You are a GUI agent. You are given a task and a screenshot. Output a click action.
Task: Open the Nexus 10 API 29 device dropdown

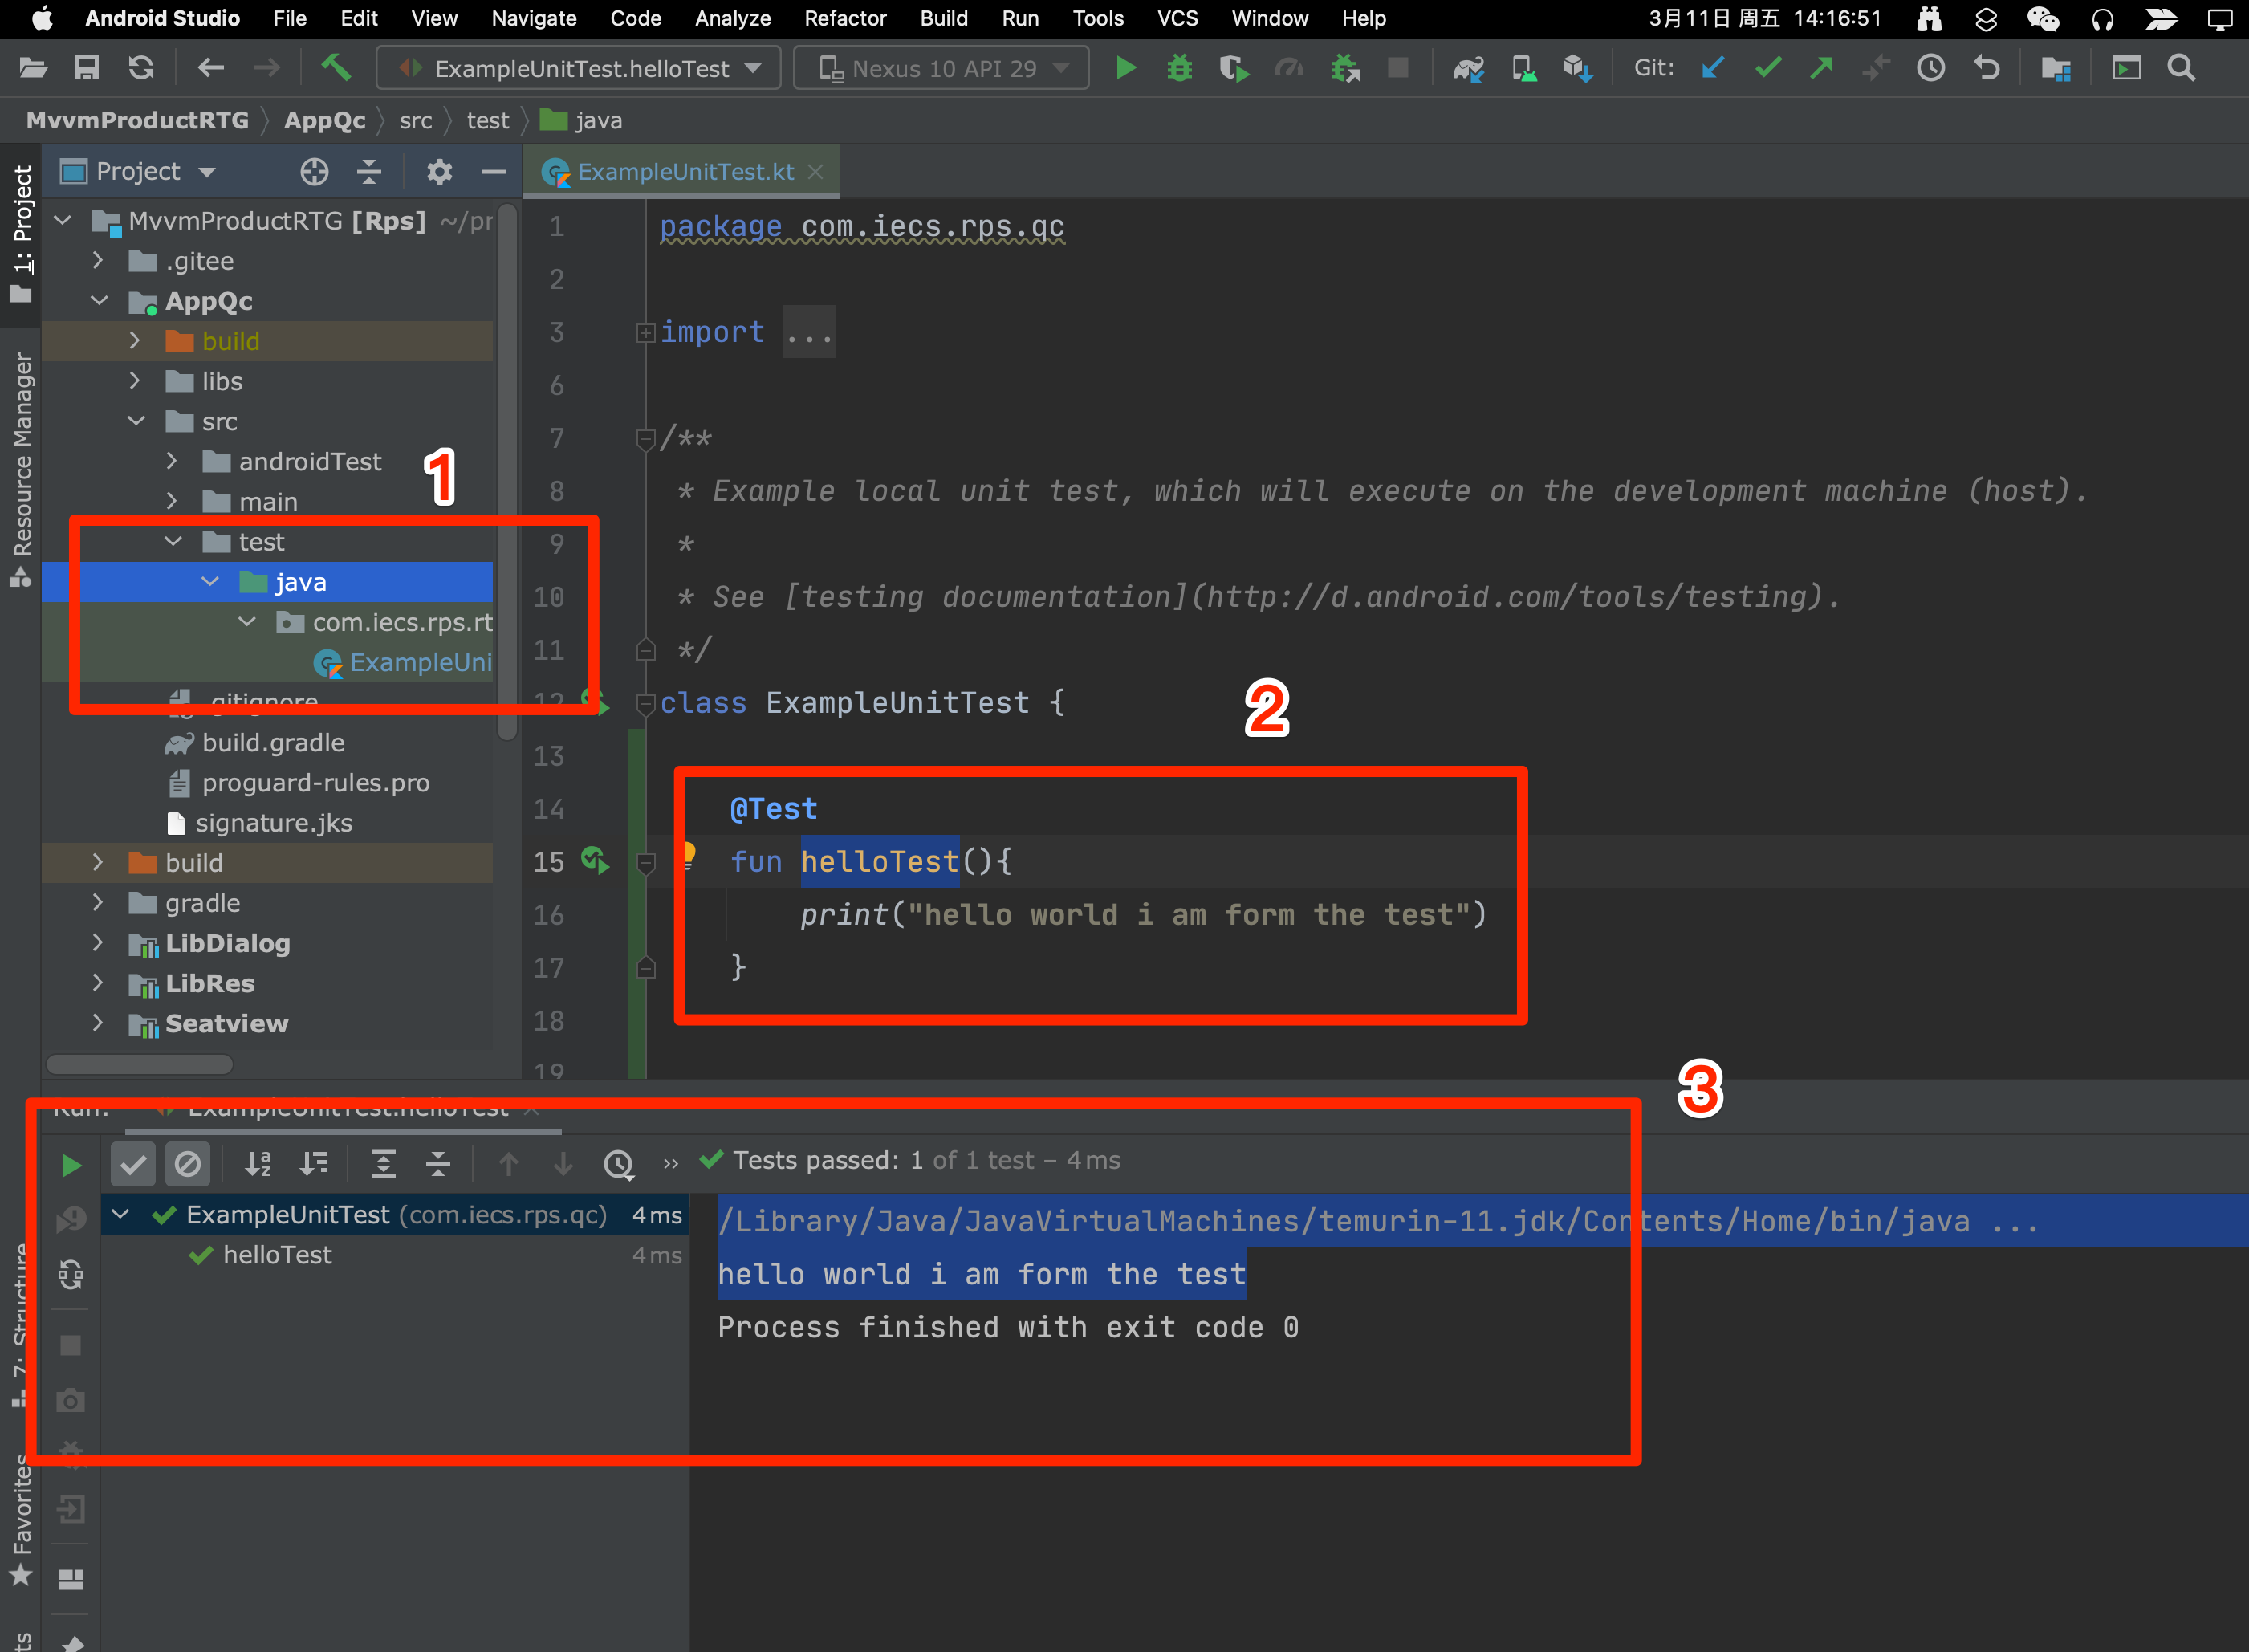point(941,68)
